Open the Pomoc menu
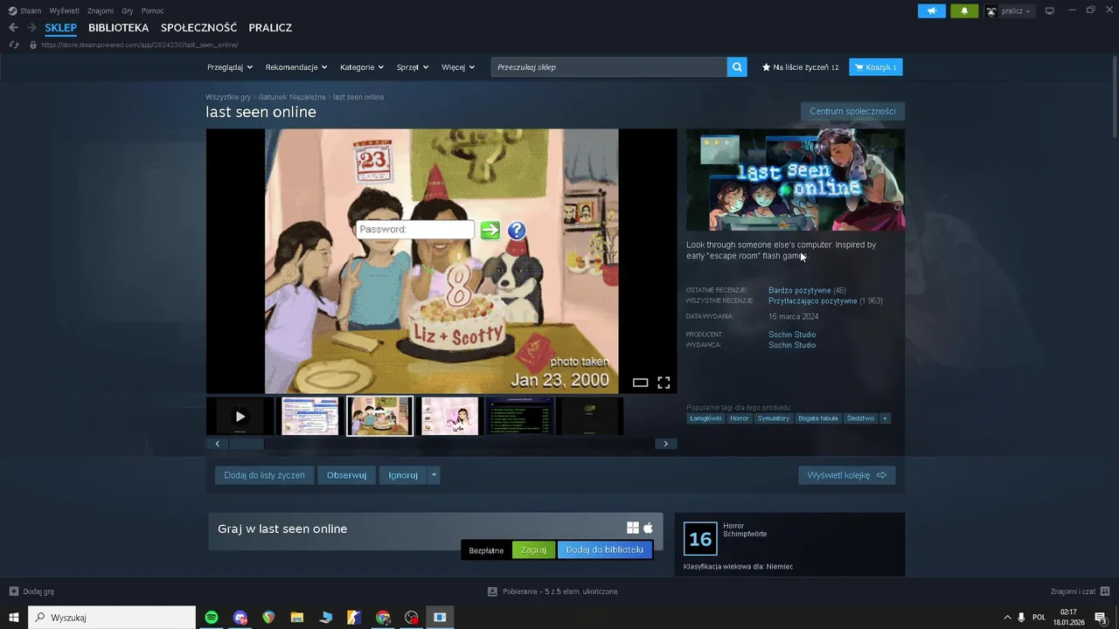This screenshot has width=1119, height=629. click(x=152, y=10)
